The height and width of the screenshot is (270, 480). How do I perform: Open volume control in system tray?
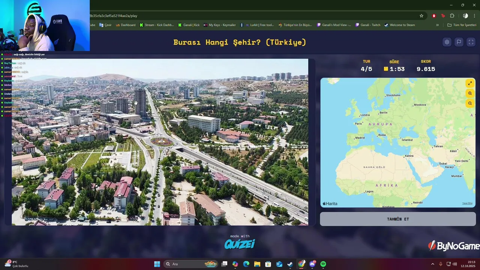tap(454, 264)
